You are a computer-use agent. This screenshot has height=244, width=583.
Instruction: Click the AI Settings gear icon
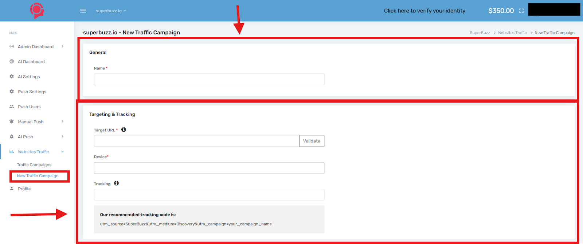12,77
